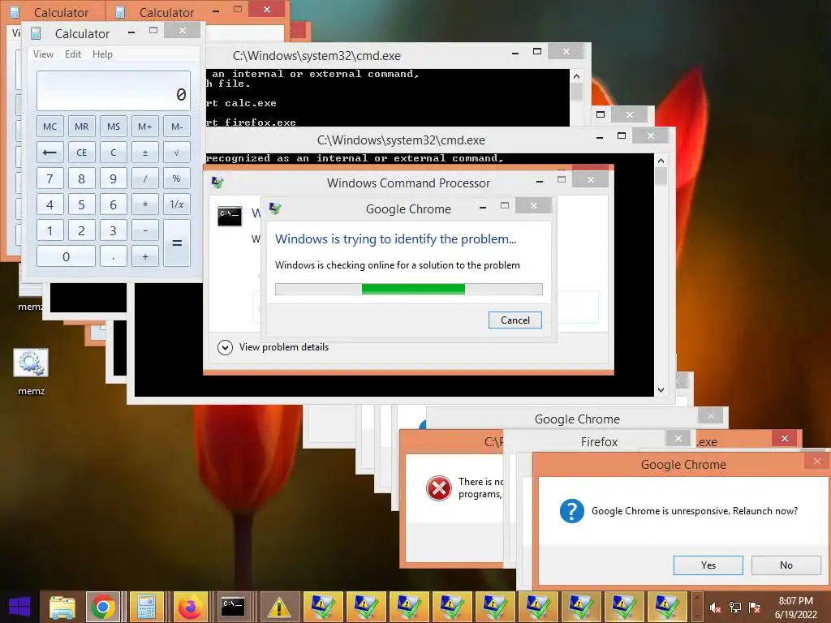This screenshot has width=831, height=623.
Task: Click the progress bar in problem dialog
Action: [409, 289]
